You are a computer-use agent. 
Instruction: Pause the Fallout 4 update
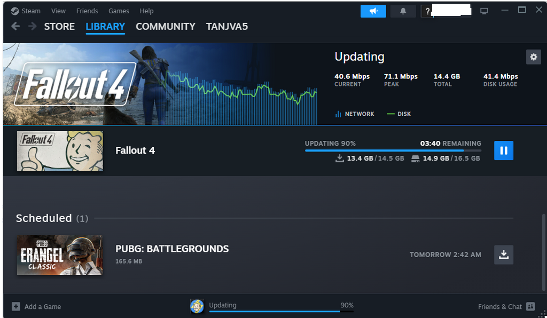click(x=503, y=150)
